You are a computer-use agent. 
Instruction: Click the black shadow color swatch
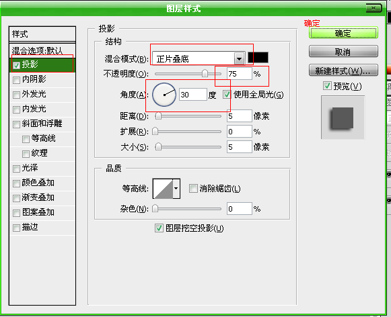(258, 58)
